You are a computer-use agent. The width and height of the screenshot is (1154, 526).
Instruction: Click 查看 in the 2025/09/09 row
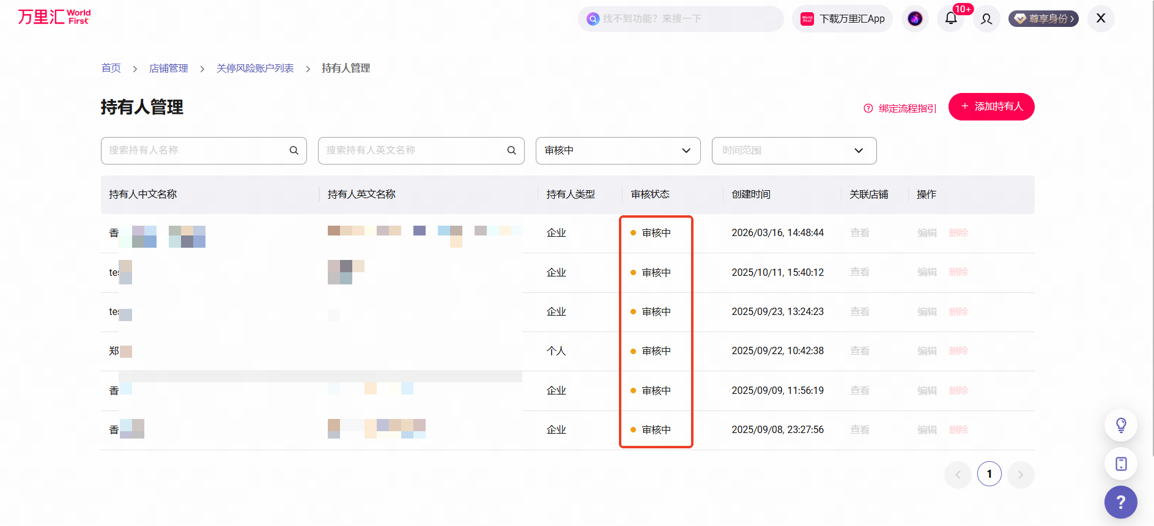click(860, 391)
